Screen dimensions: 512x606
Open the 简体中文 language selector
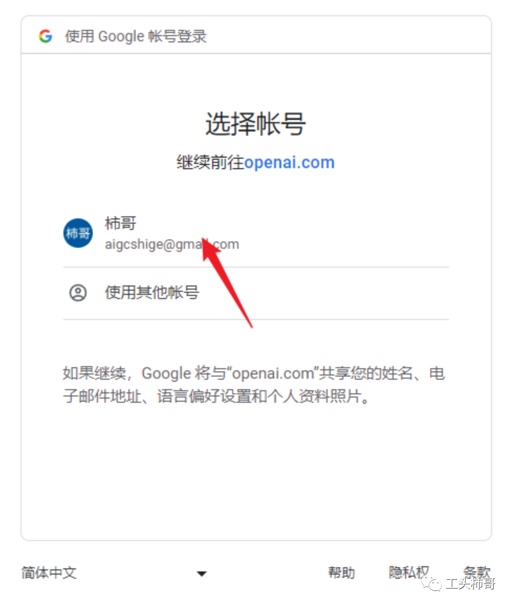114,573
